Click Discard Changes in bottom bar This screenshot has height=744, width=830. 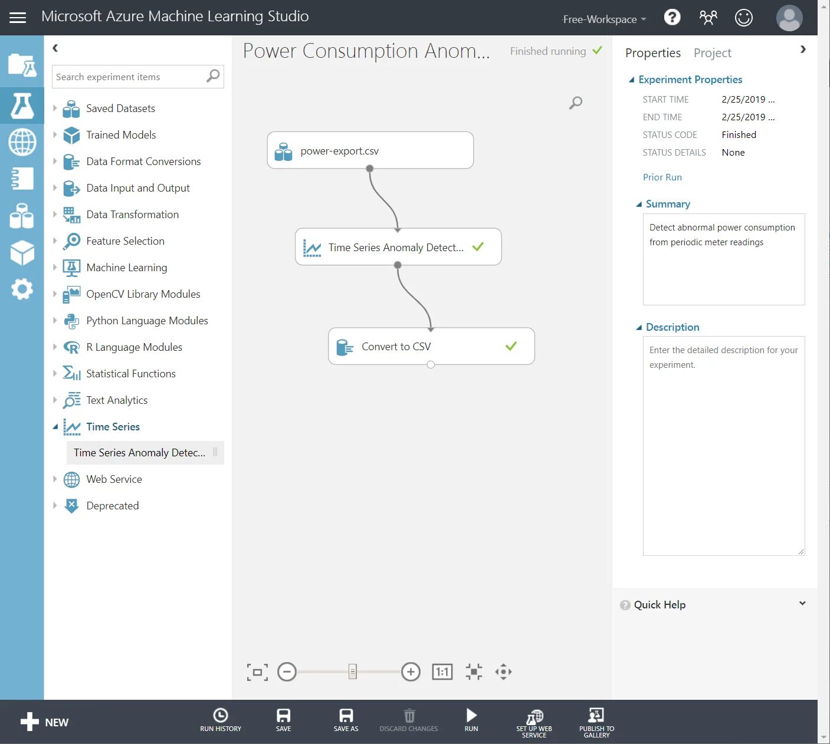click(x=409, y=720)
